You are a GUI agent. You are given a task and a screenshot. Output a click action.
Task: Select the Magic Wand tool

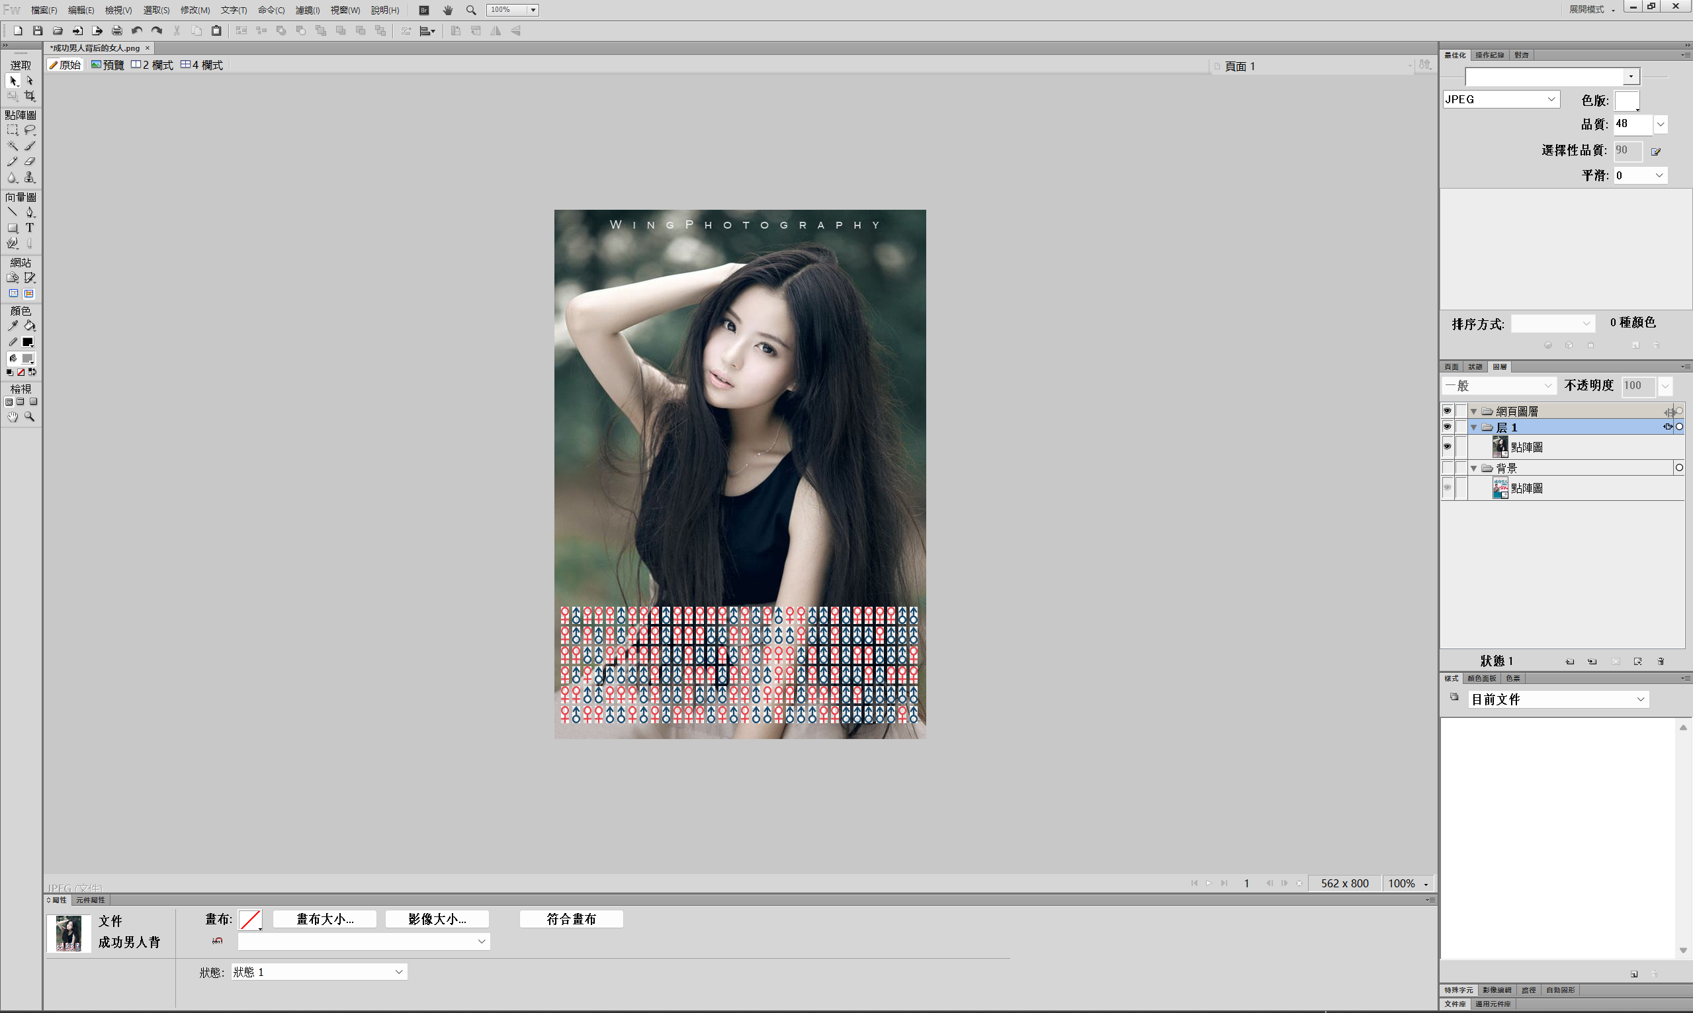[x=13, y=146]
